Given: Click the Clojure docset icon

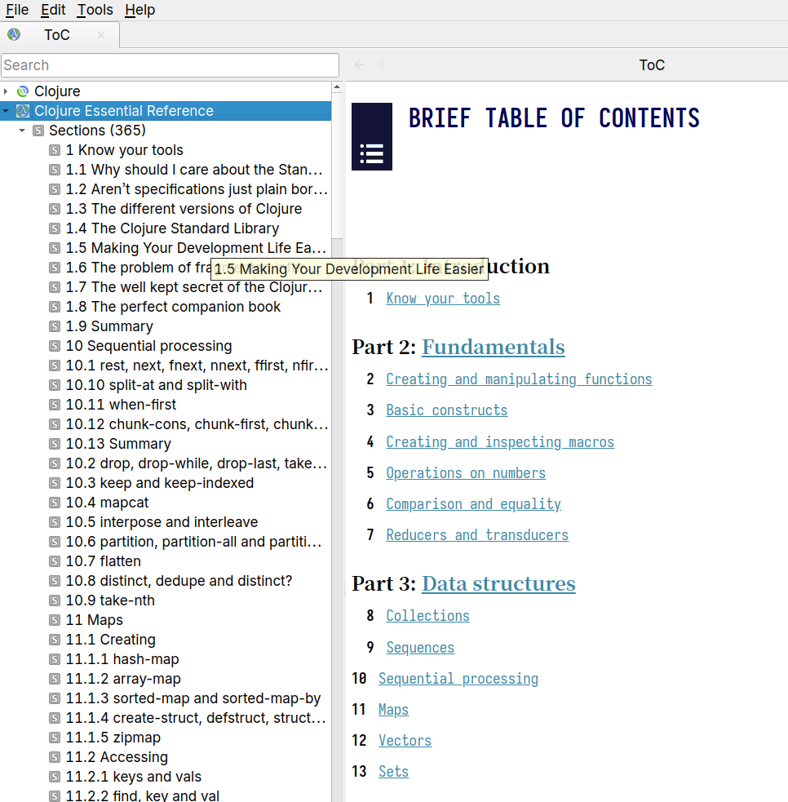Looking at the screenshot, I should [23, 91].
